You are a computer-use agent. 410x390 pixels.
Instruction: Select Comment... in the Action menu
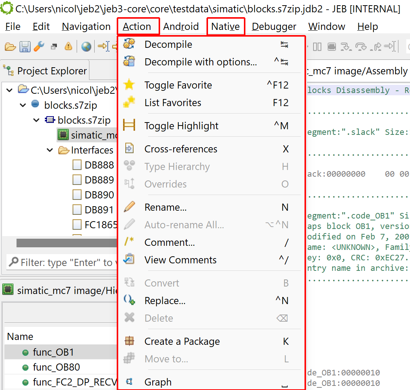(211, 242)
